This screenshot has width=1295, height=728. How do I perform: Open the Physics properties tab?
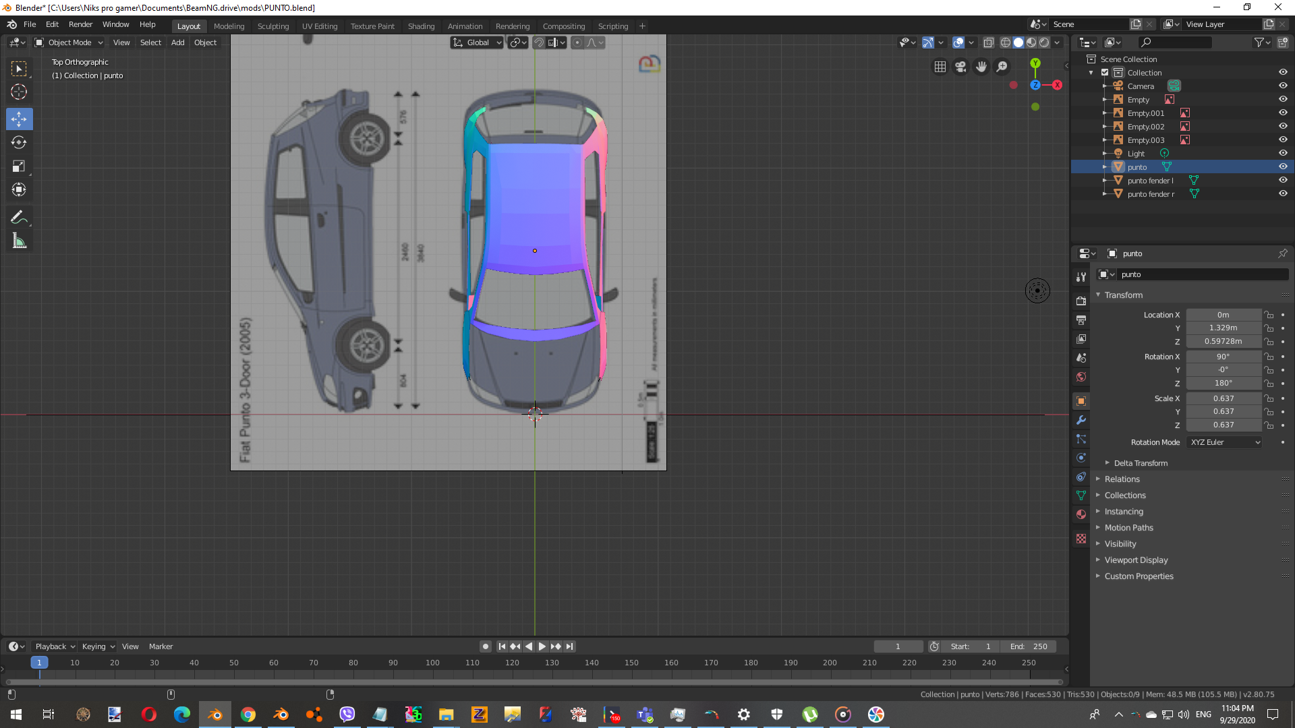point(1081,458)
